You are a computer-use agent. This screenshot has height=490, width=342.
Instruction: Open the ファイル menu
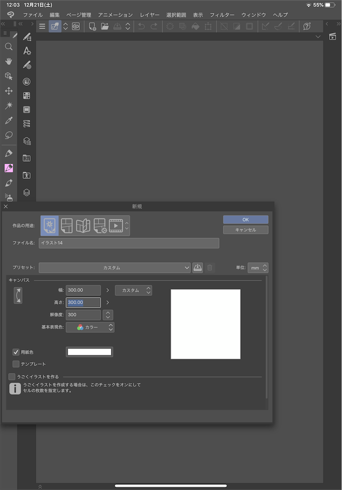pyautogui.click(x=33, y=15)
